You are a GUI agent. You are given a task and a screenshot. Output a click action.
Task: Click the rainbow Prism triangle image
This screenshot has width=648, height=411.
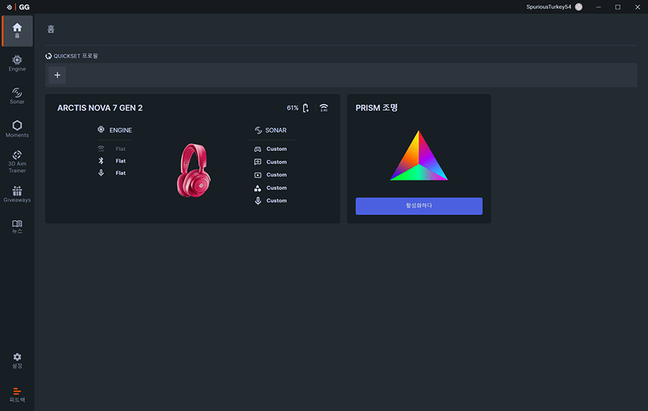tap(419, 155)
